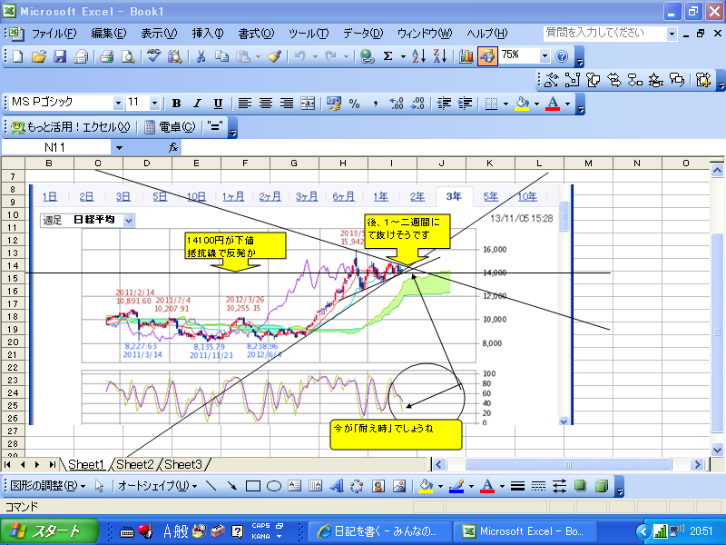Insert WordArt from the drawing toolbar
The width and height of the screenshot is (726, 545).
point(337,485)
